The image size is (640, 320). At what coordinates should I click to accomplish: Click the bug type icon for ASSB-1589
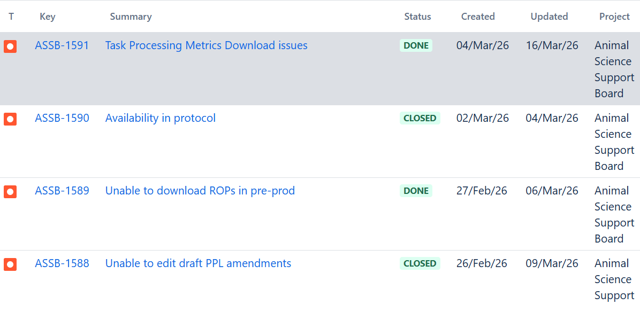[x=10, y=191]
